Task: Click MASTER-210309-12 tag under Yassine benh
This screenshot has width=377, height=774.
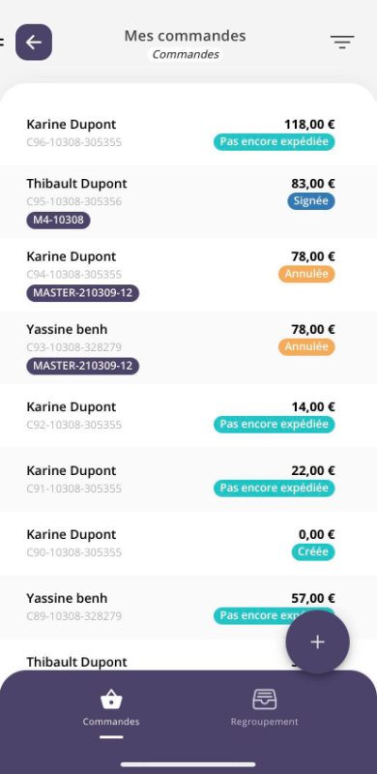Action: [83, 366]
